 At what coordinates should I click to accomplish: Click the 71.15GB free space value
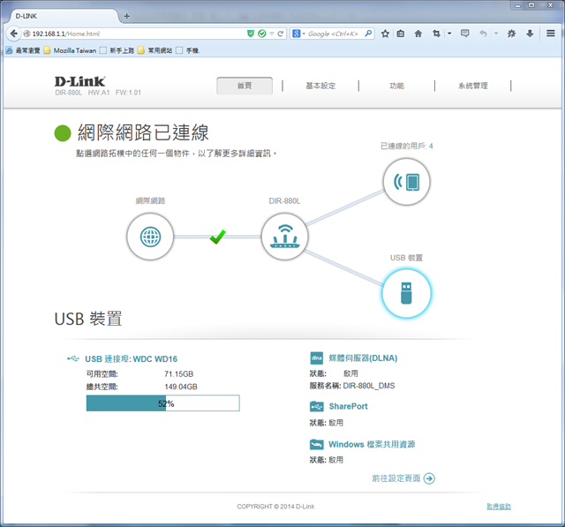(x=178, y=374)
